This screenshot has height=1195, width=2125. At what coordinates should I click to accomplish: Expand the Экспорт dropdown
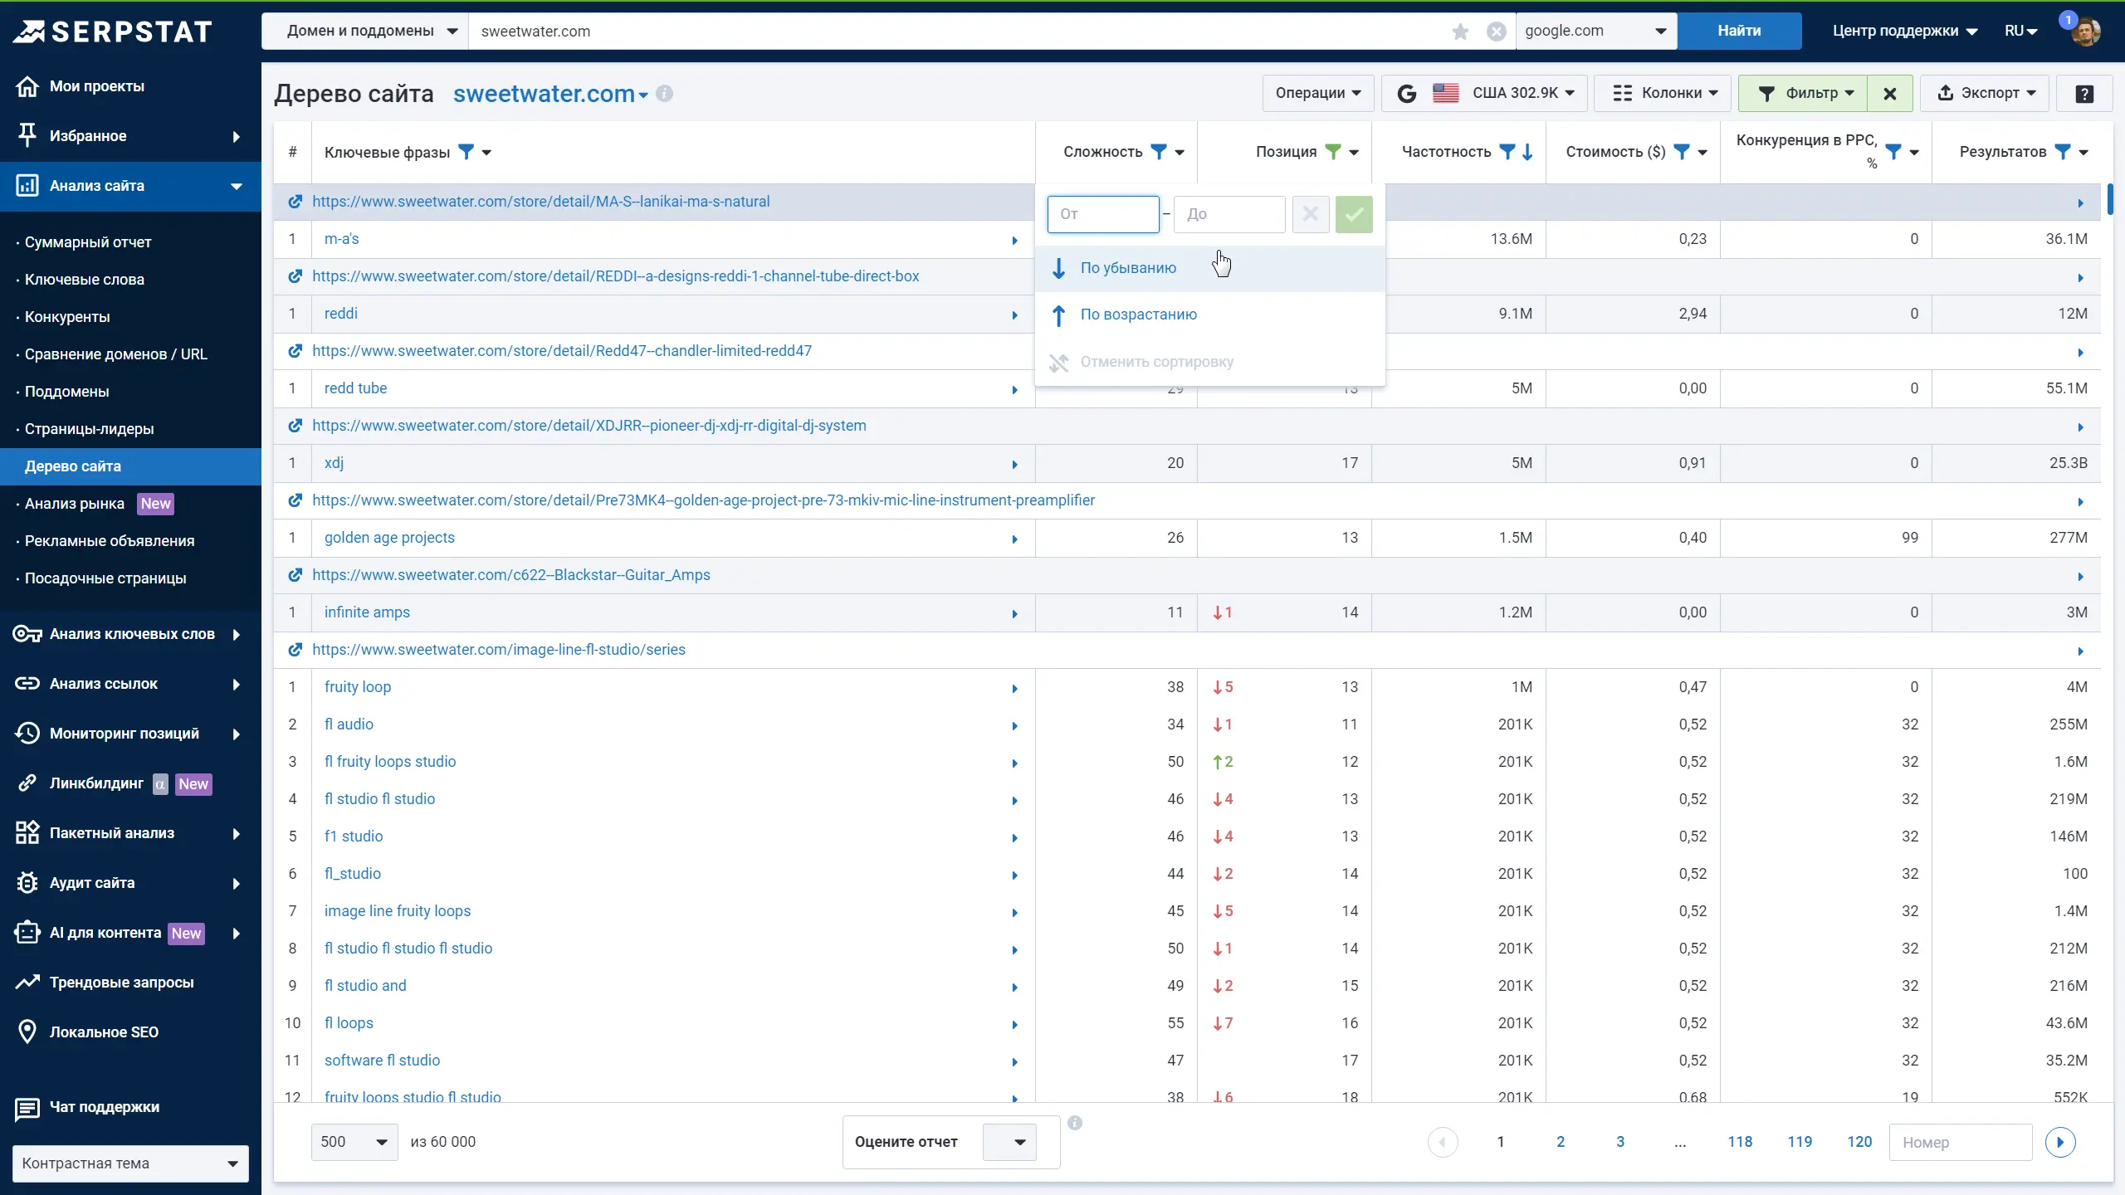(1984, 94)
